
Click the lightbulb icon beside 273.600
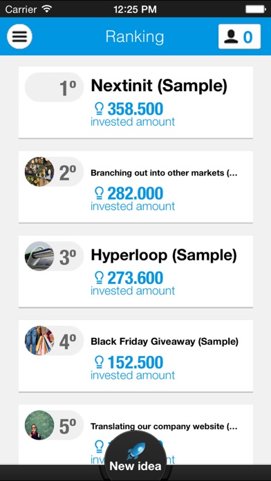pyautogui.click(x=99, y=278)
